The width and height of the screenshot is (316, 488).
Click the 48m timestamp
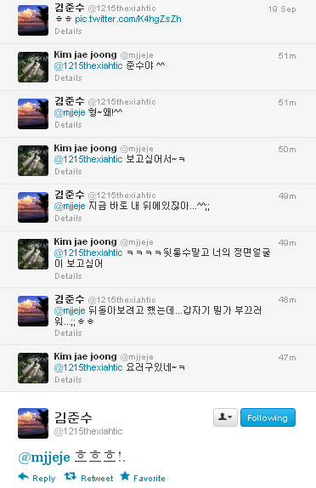(287, 300)
